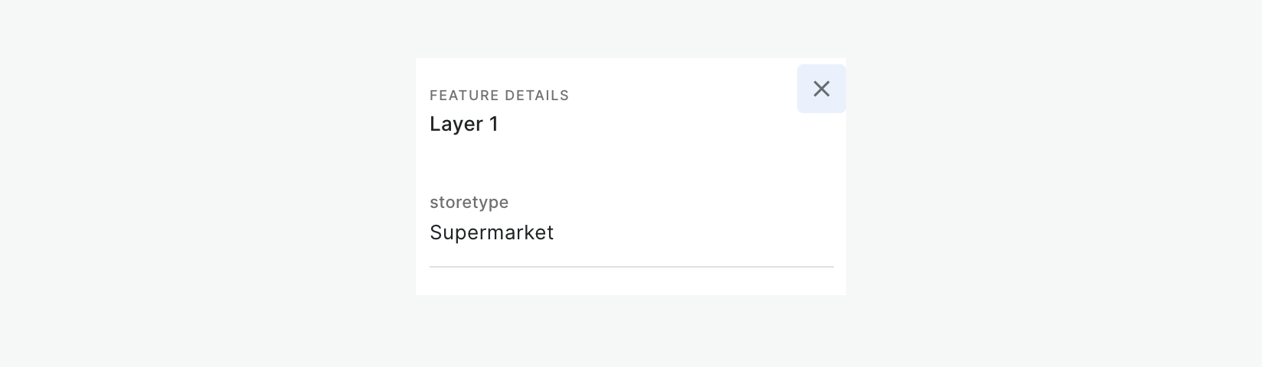
Task: Dismiss the Layer 1 feature popup
Action: tap(821, 89)
